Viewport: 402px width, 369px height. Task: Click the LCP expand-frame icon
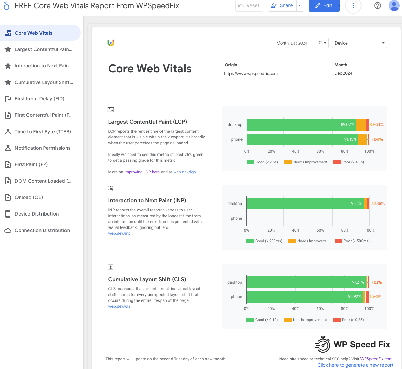point(111,110)
